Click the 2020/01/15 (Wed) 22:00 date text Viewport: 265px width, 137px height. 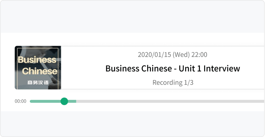(x=172, y=55)
